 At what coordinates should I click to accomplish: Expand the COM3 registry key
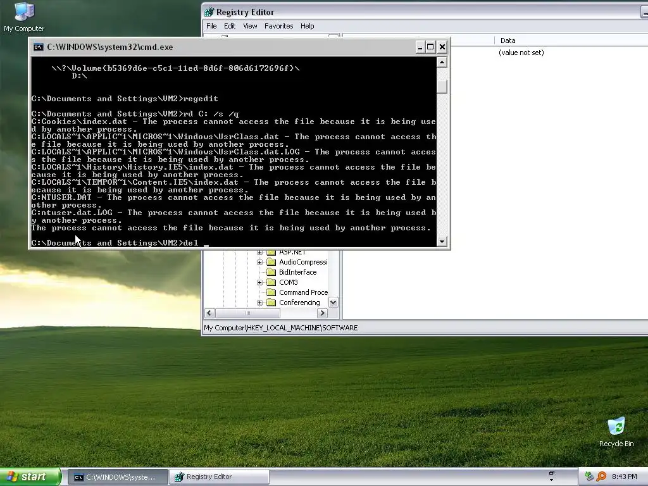coord(259,282)
